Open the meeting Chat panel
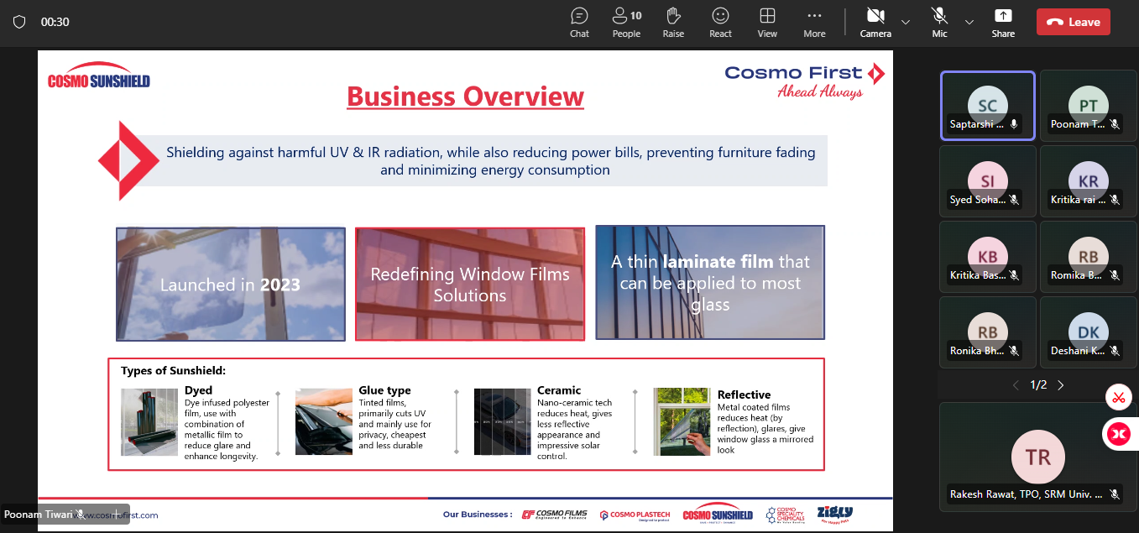Screen dimensions: 1139x533 [x=579, y=23]
